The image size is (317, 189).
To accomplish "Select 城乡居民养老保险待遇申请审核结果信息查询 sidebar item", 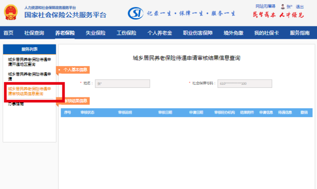I will (x=29, y=91).
